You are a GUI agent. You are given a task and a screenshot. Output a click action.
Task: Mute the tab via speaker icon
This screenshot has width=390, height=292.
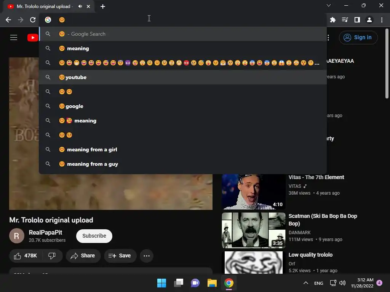coord(80,6)
